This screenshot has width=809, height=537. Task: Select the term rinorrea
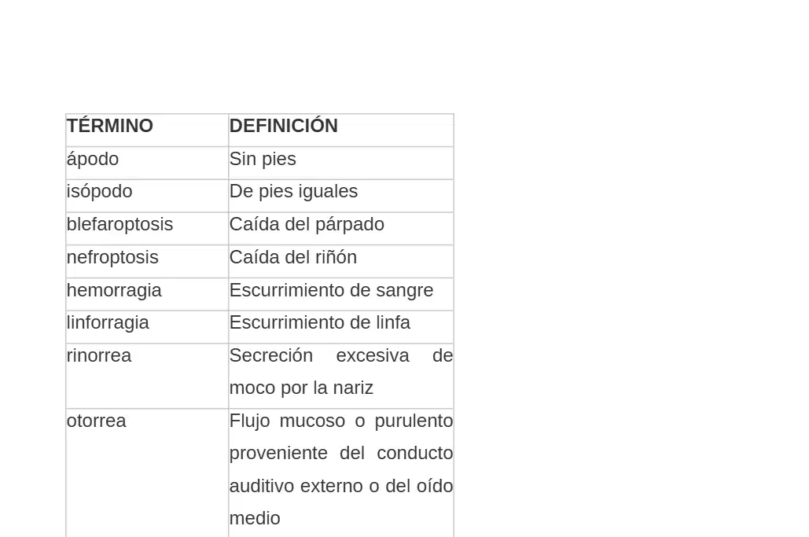point(99,355)
